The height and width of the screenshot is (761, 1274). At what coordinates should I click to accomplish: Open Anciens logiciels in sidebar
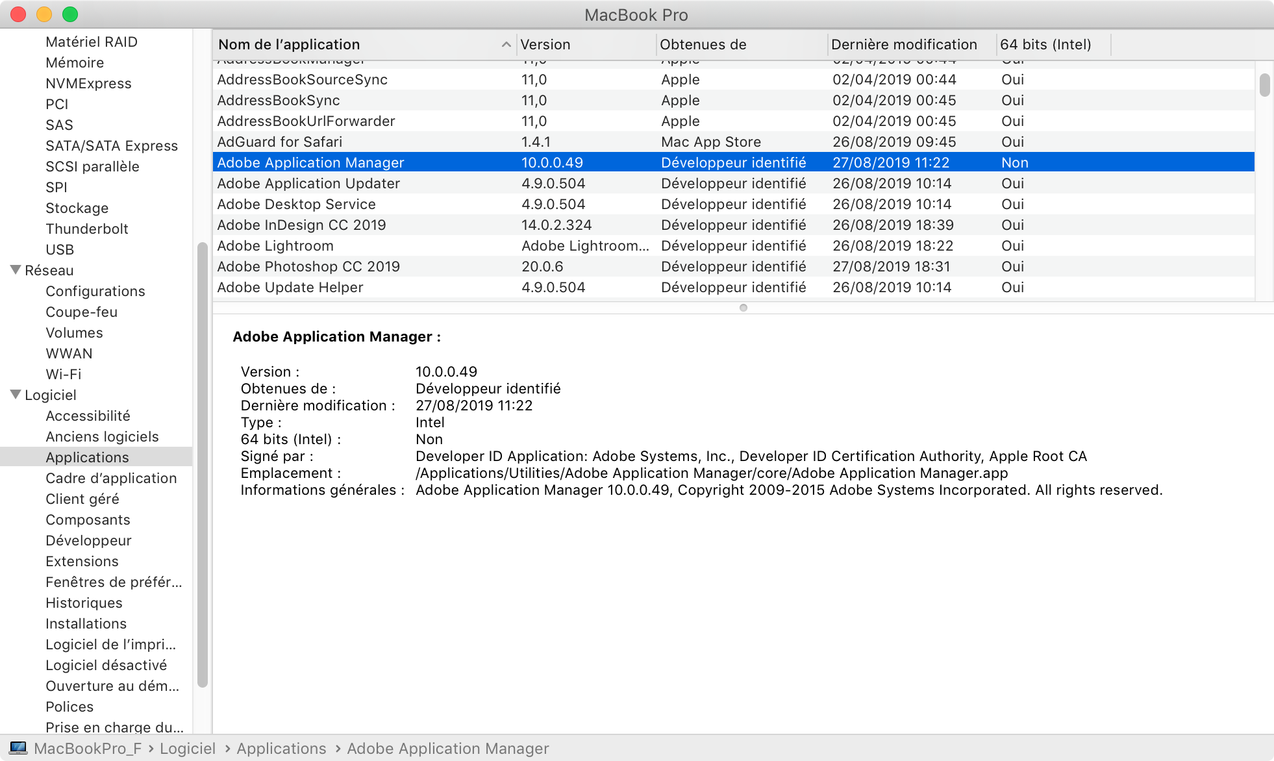[102, 436]
